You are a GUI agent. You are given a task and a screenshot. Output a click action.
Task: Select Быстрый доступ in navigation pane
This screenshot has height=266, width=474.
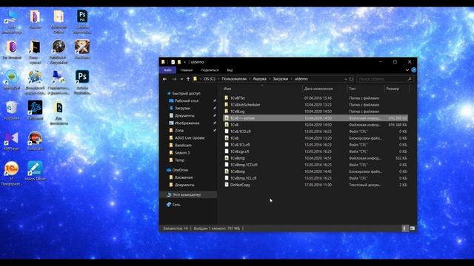[186, 94]
